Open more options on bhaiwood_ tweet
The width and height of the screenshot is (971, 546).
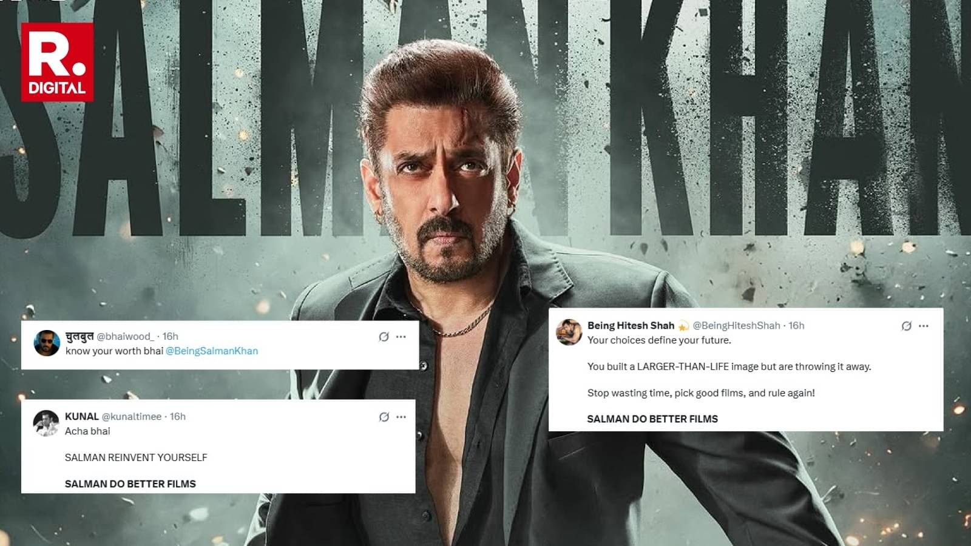pyautogui.click(x=401, y=337)
